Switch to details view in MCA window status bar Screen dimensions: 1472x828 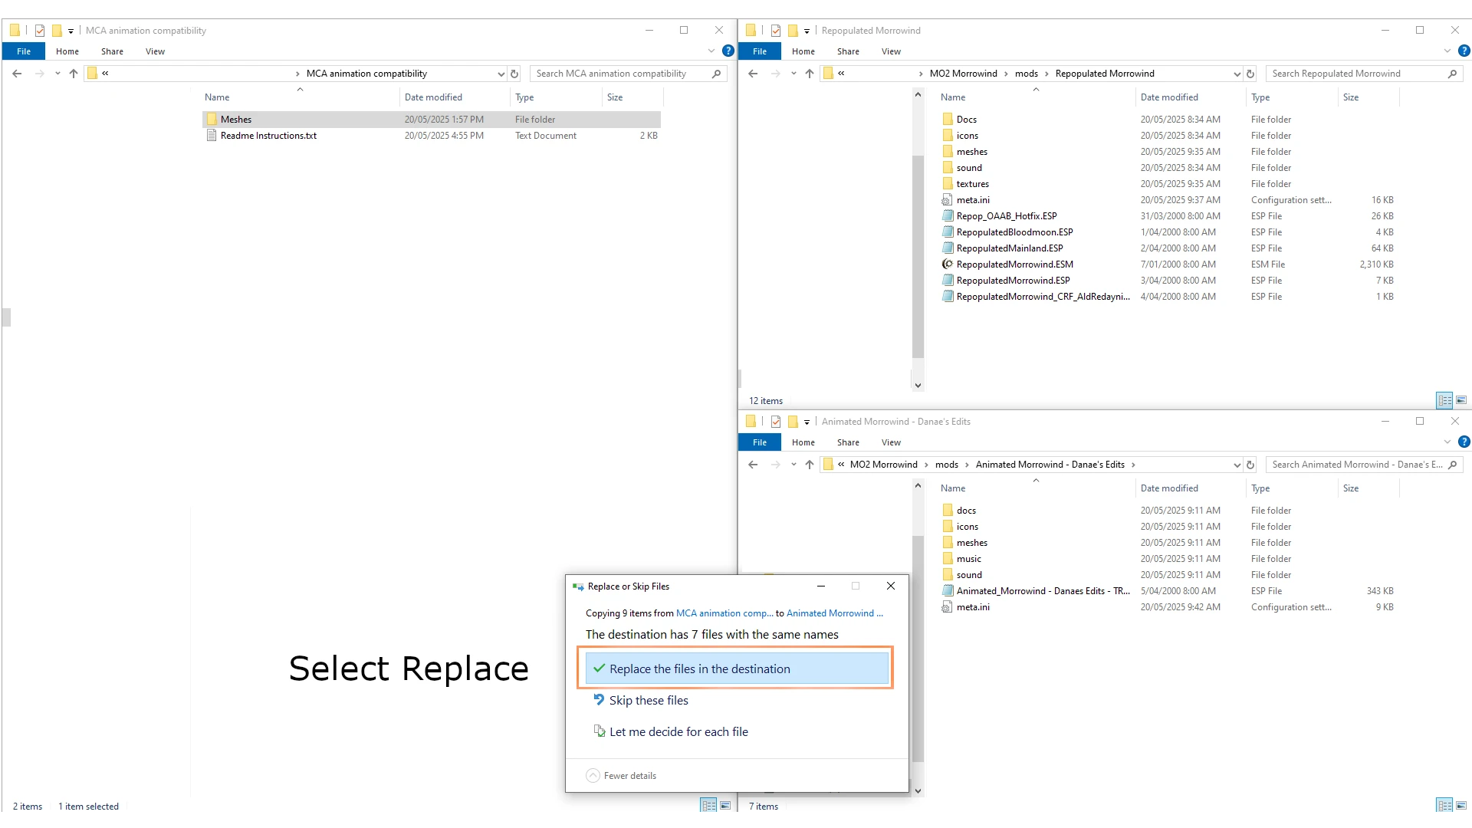point(708,805)
